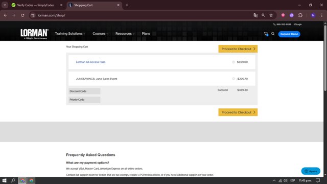The width and height of the screenshot is (327, 184).
Task: Bookmark this page with the star
Action: (x=271, y=15)
